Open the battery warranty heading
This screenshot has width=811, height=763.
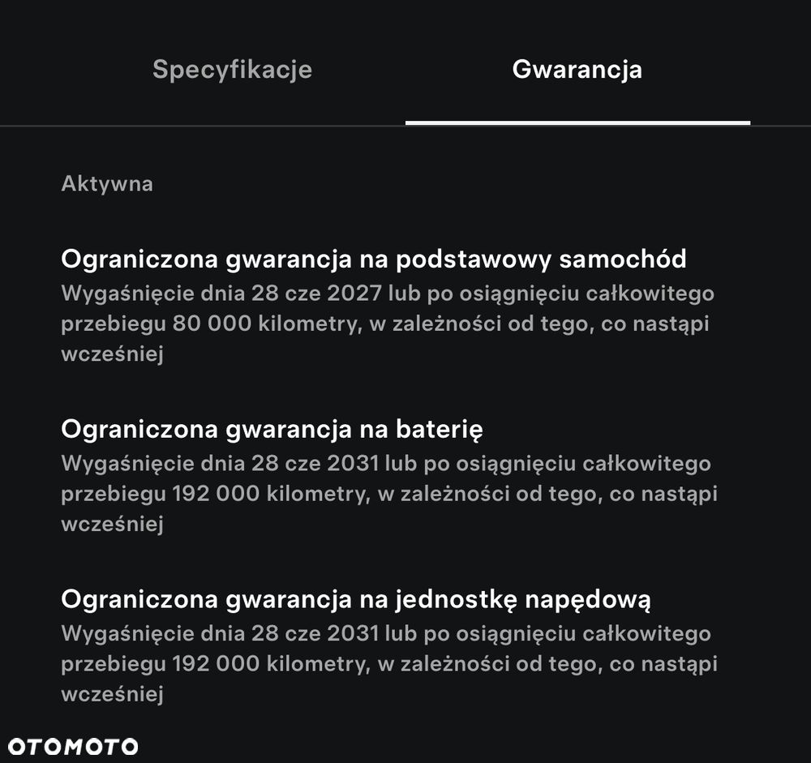pos(272,429)
